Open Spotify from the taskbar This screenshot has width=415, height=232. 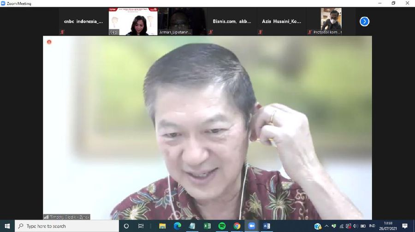pos(222,226)
